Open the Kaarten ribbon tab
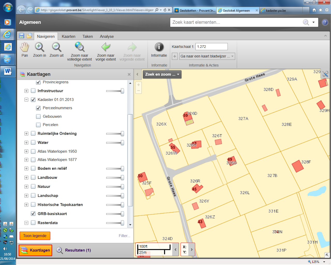 pos(69,36)
